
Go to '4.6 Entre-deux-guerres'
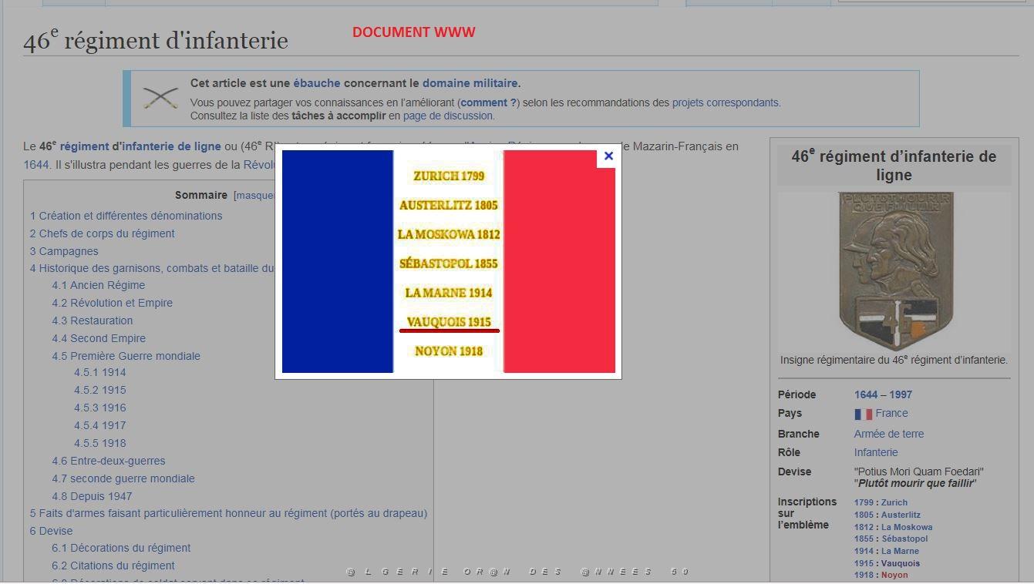tap(109, 461)
